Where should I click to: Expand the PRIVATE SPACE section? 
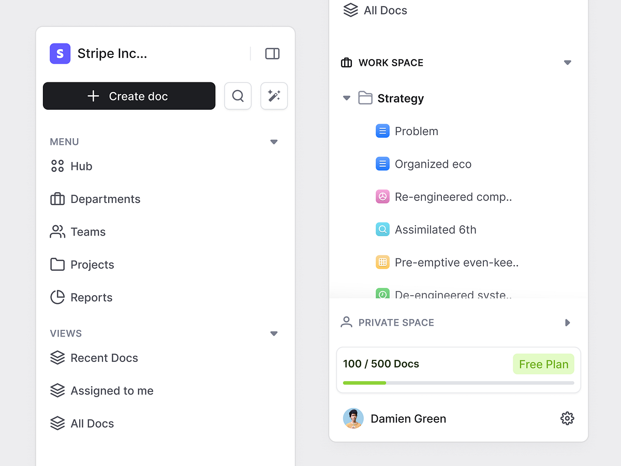[567, 323]
